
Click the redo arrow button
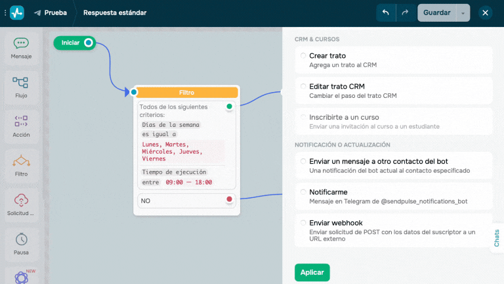[405, 12]
